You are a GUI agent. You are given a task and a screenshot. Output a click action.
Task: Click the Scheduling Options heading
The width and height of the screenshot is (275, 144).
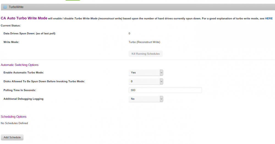click(x=14, y=117)
